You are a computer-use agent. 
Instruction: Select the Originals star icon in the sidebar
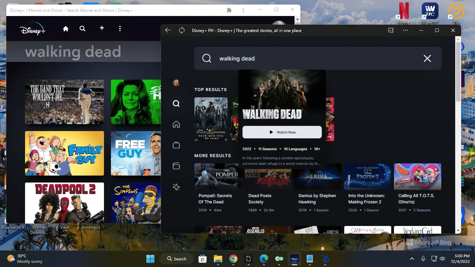176,187
